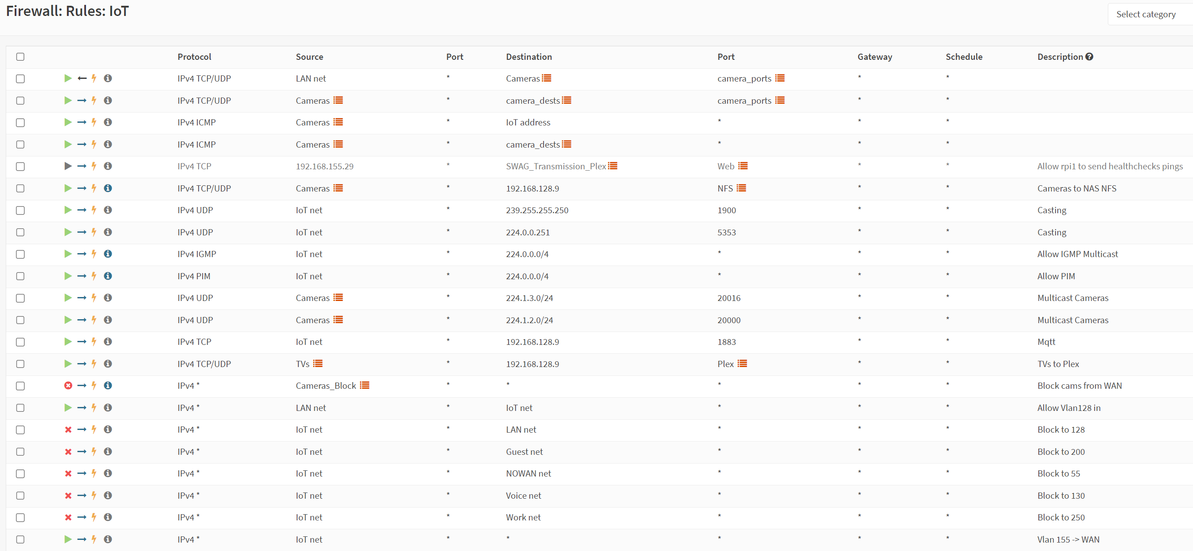Click the info icon on the Block cams from WAN rule
1193x551 pixels.
108,385
